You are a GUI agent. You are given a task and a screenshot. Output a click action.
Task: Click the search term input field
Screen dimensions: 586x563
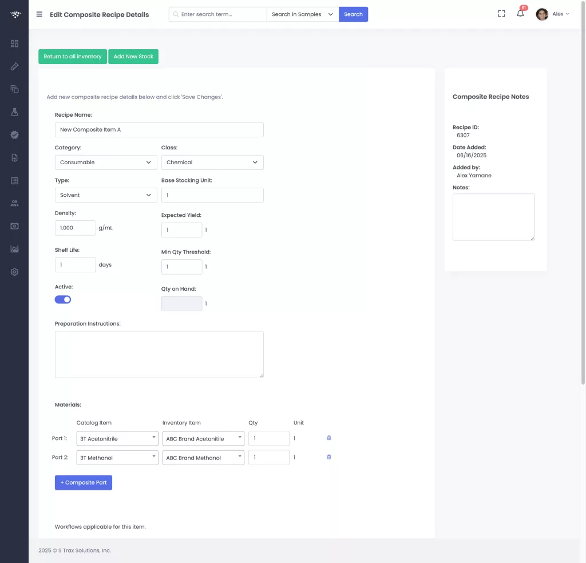pos(218,14)
